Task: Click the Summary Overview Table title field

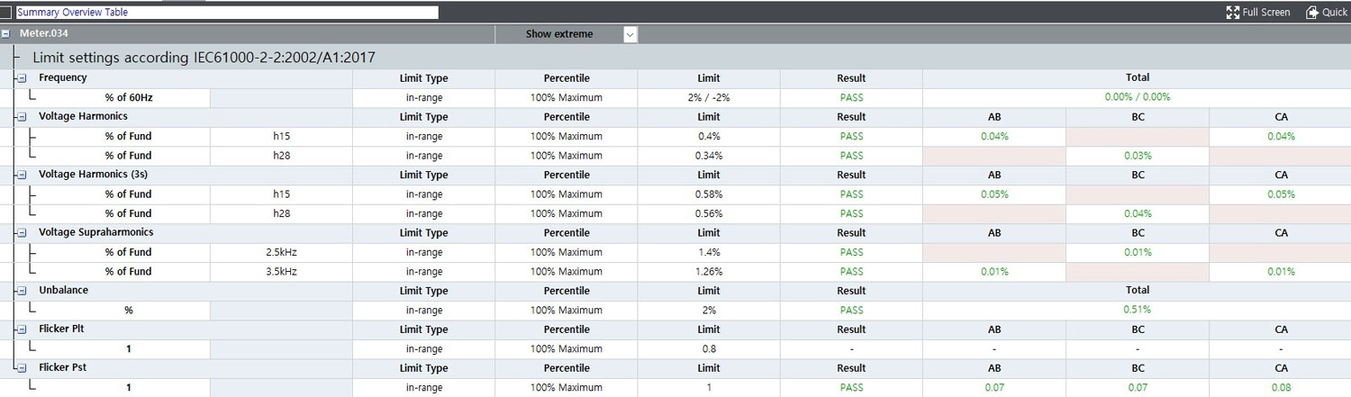Action: click(x=227, y=13)
